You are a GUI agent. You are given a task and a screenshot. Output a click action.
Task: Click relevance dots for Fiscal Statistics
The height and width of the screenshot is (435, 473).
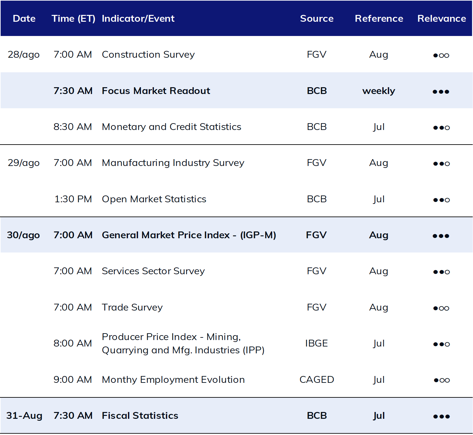point(441,417)
